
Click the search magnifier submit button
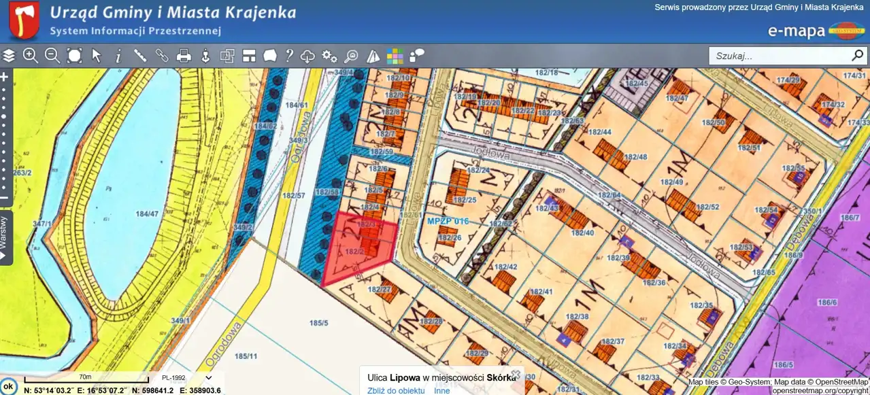(857, 56)
